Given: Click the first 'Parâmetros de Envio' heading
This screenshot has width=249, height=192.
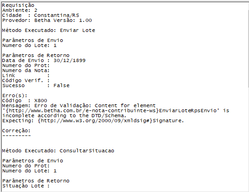Looking at the screenshot, I should pos(32,41).
